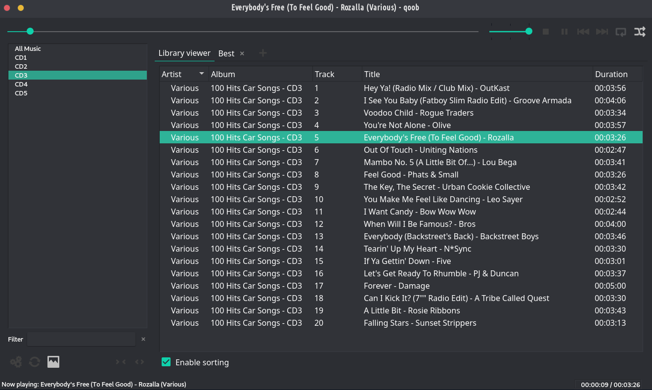Clear the filter with the X icon
Viewport: 652px width, 390px height.
pyautogui.click(x=143, y=339)
